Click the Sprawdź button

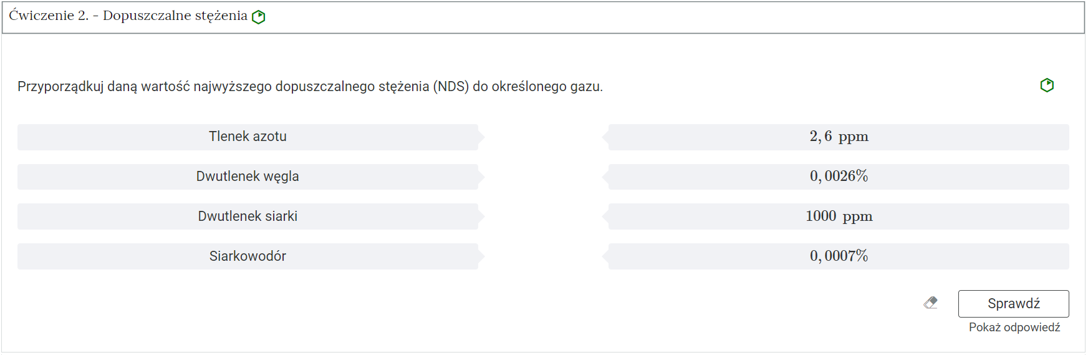point(1013,304)
